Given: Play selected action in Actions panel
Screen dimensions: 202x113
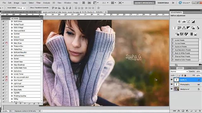Looking at the screenshot, I should coord(25,103).
